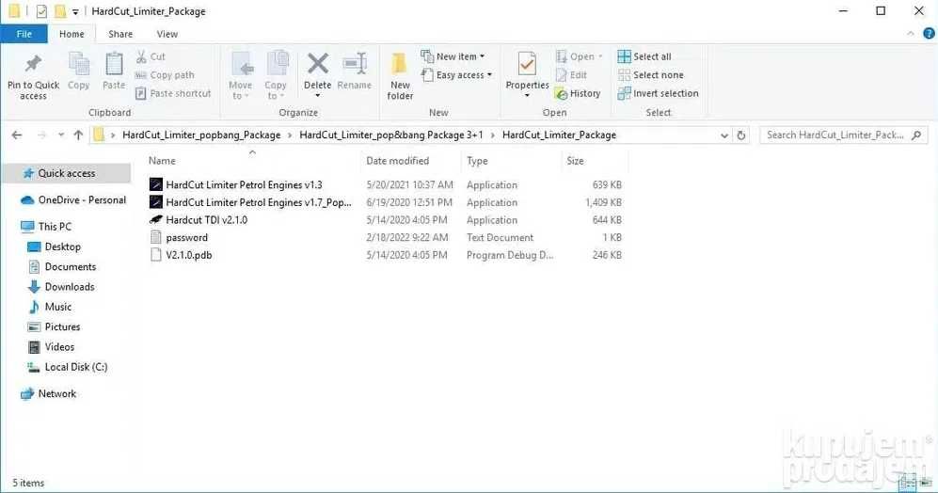Click HardCut_Limiter_Package breadcrumb segment
This screenshot has height=493, width=938.
point(560,135)
